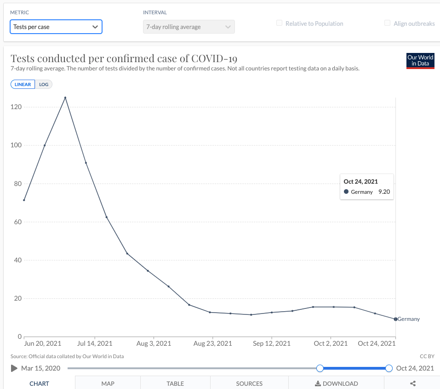The image size is (440, 389).
Task: Toggle the Align outbreaks checkbox
Action: pos(388,23)
